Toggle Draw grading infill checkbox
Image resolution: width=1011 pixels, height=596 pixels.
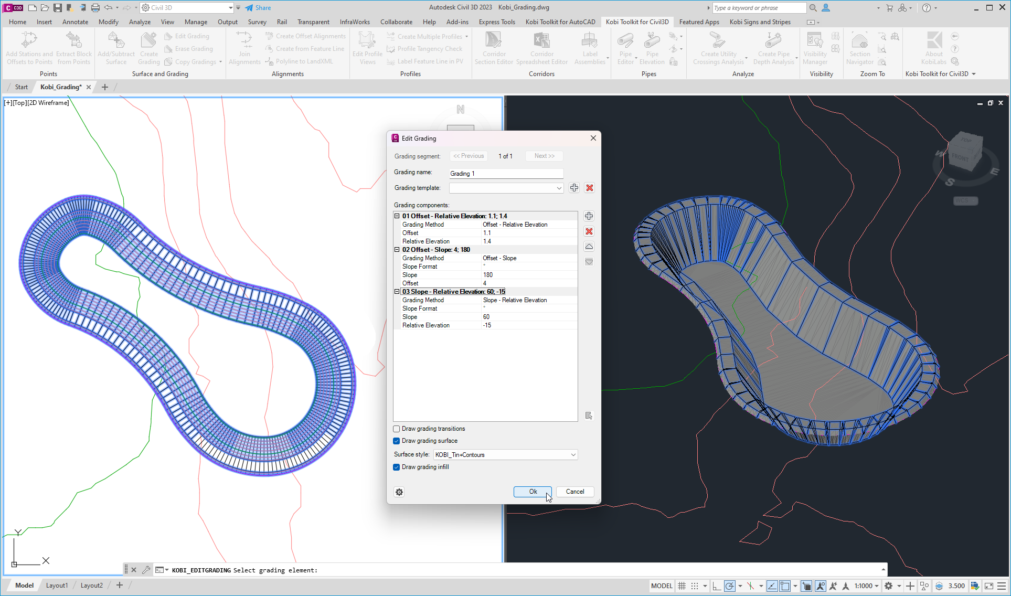(x=397, y=467)
